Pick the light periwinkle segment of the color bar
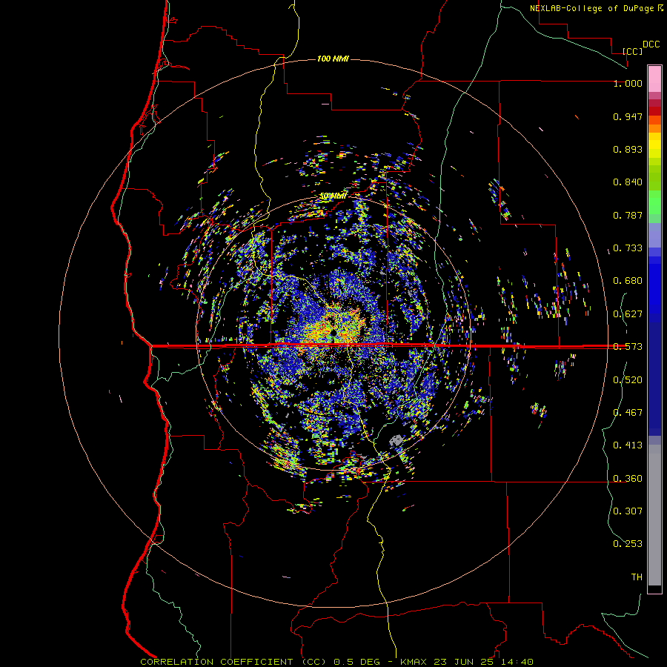Viewport: 667px width, 667px height. 654,235
